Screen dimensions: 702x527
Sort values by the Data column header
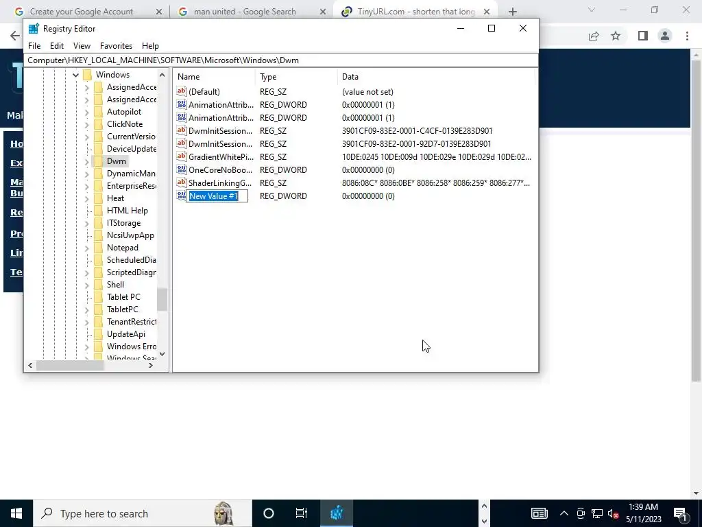[437, 77]
